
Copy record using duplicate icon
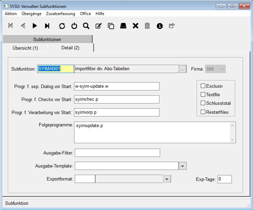(111, 26)
